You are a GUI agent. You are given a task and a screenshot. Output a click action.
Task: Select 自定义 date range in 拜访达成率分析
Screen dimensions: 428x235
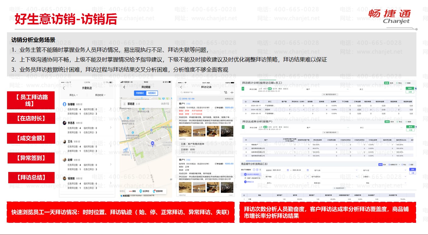(x=286, y=127)
